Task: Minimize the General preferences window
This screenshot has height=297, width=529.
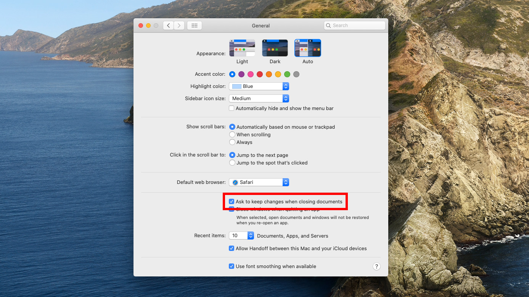Action: (x=148, y=26)
